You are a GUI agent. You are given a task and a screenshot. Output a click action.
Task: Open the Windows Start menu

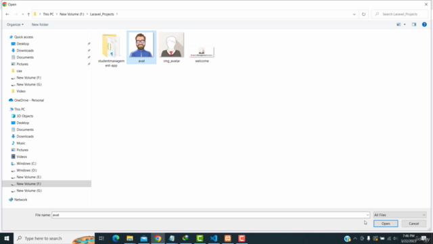click(x=7, y=238)
